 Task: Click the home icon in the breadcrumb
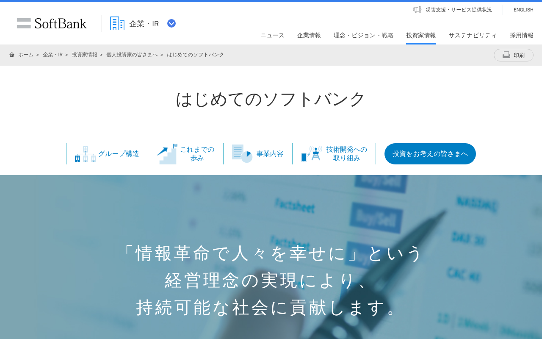(x=12, y=55)
